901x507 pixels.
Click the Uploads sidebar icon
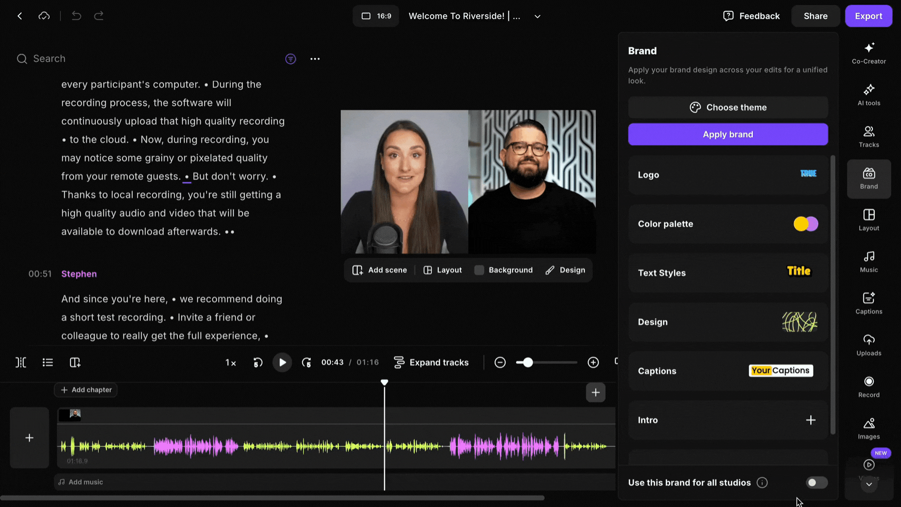(869, 345)
